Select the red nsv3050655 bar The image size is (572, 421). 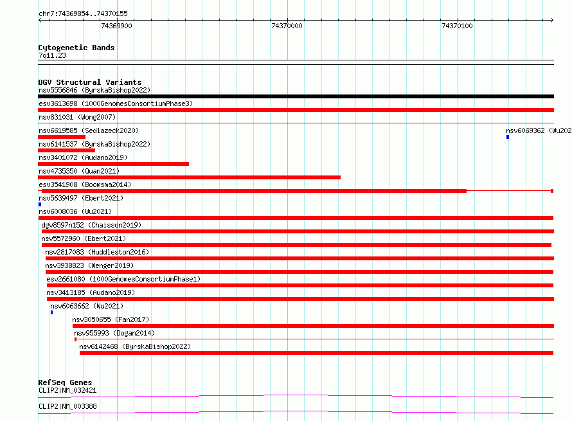(314, 326)
